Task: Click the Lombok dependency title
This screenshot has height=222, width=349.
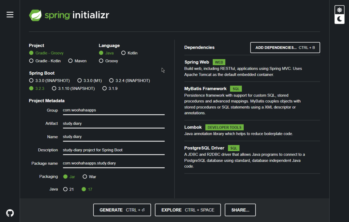Action: click(193, 127)
